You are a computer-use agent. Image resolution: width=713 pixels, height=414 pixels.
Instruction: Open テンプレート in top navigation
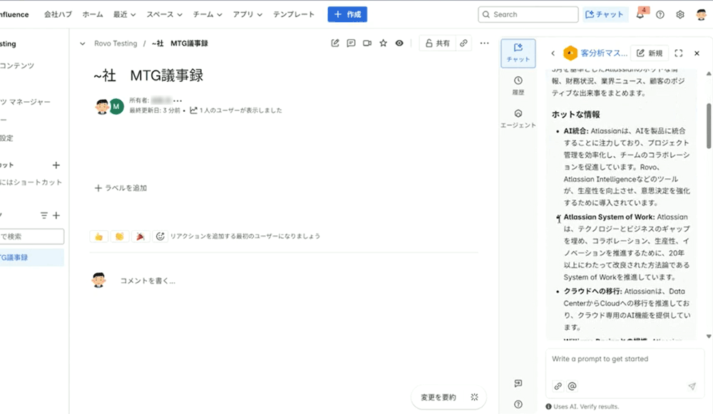pyautogui.click(x=294, y=14)
